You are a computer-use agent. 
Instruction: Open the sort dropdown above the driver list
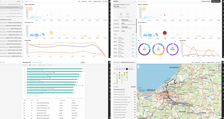tap(19, 1)
